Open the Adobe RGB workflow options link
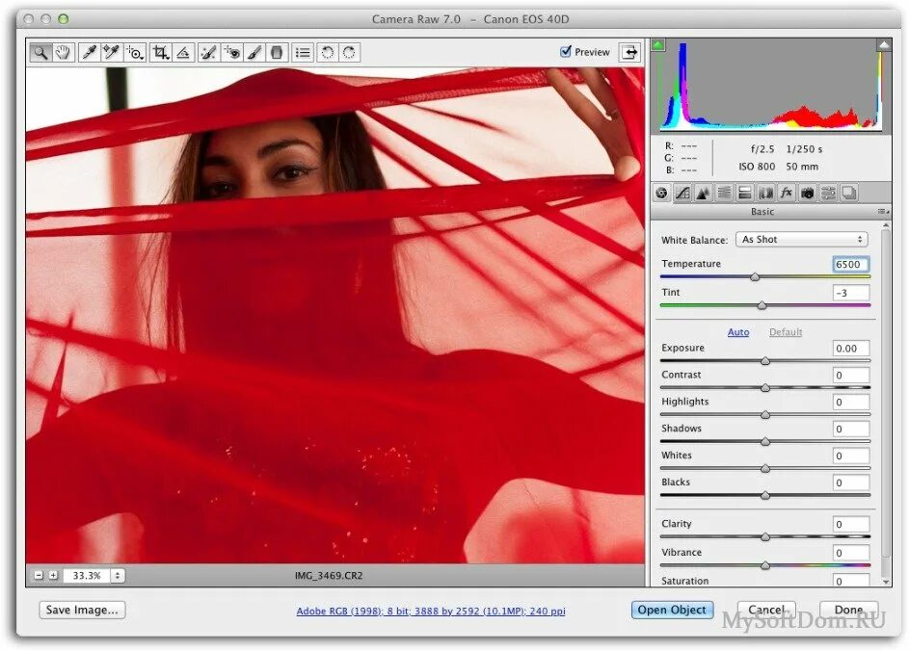The height and width of the screenshot is (651, 909). (x=431, y=612)
